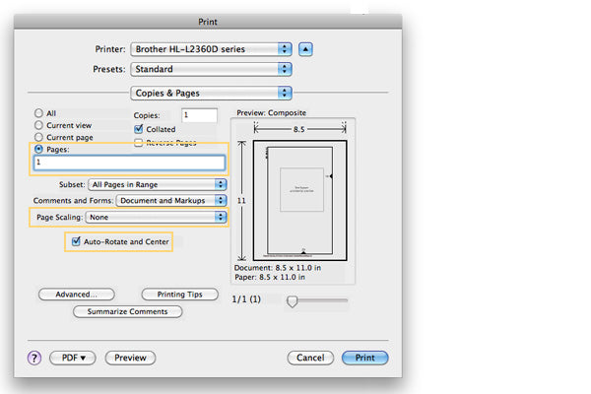Select the Pages range radio button
591x394 pixels.
38,149
